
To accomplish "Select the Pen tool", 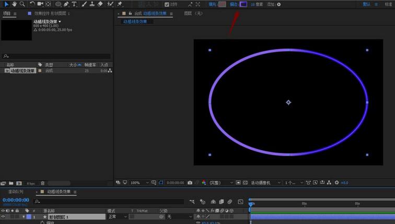I will tap(66, 4).
